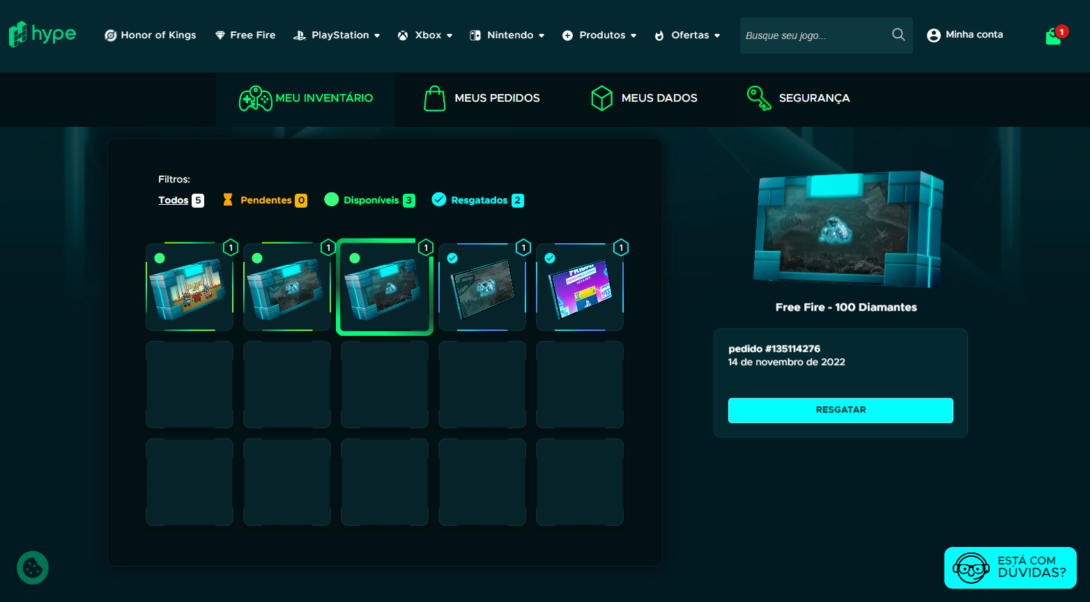Image resolution: width=1090 pixels, height=602 pixels.
Task: Click the RESGATAR button
Action: (840, 410)
